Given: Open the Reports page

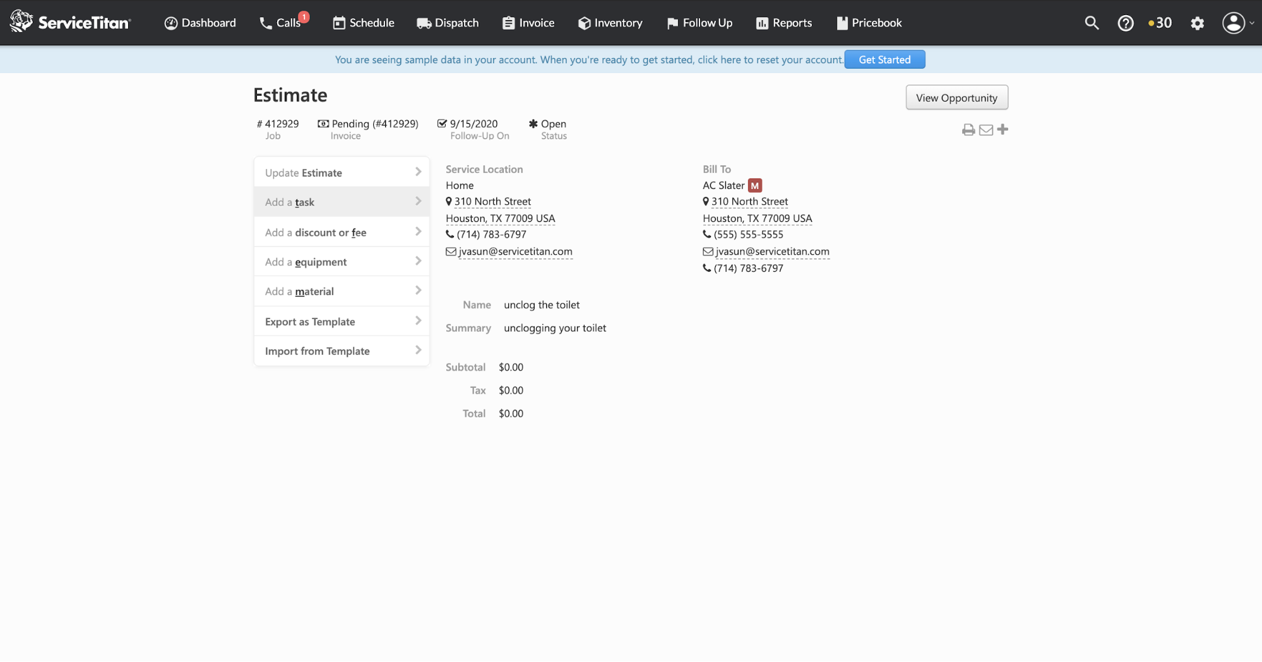Looking at the screenshot, I should tap(784, 23).
